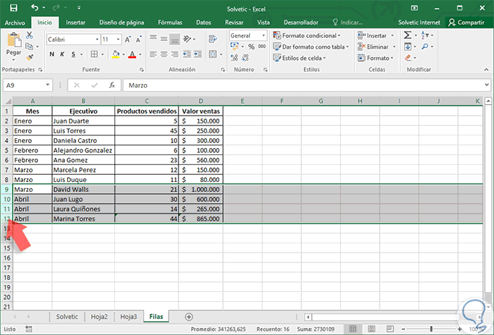Viewport: 494px width, 335px height.
Task: Toggle italic formatting (K)
Action: pos(62,54)
